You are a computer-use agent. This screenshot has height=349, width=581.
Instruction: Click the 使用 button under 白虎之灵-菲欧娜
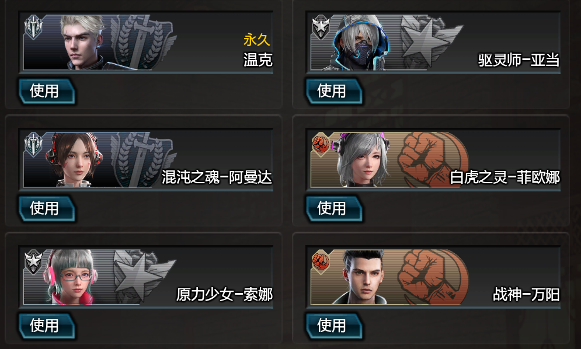[x=334, y=208]
